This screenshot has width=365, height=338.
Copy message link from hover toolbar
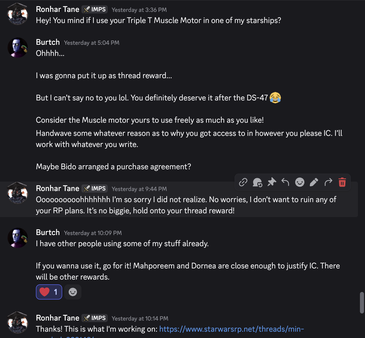pyautogui.click(x=243, y=182)
